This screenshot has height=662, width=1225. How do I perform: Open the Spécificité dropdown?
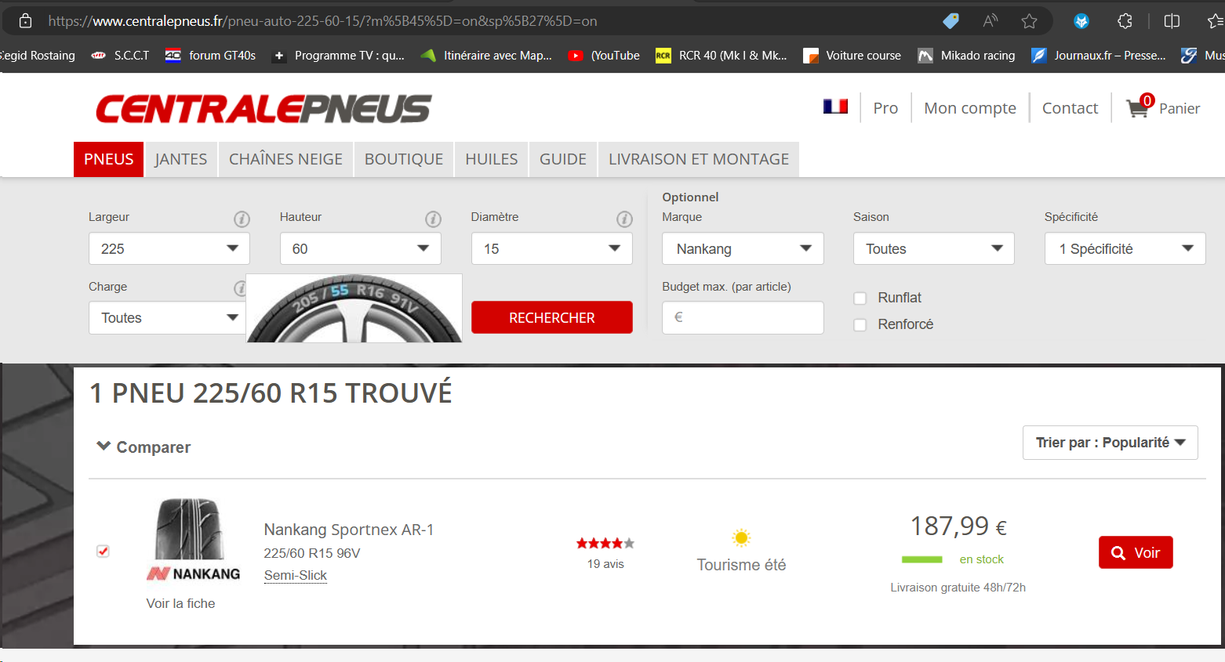tap(1125, 248)
